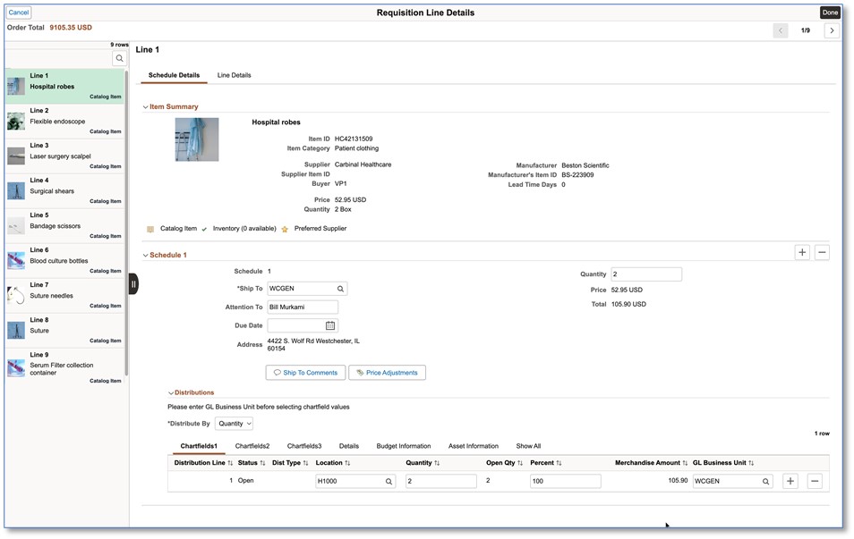Go to the next requisition line arrow
The image size is (854, 539).
tap(832, 30)
